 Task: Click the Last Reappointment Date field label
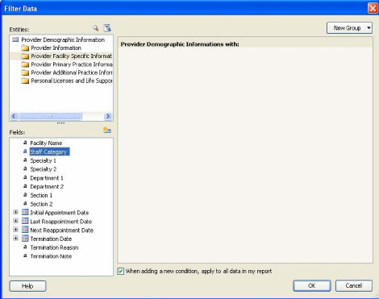61,222
